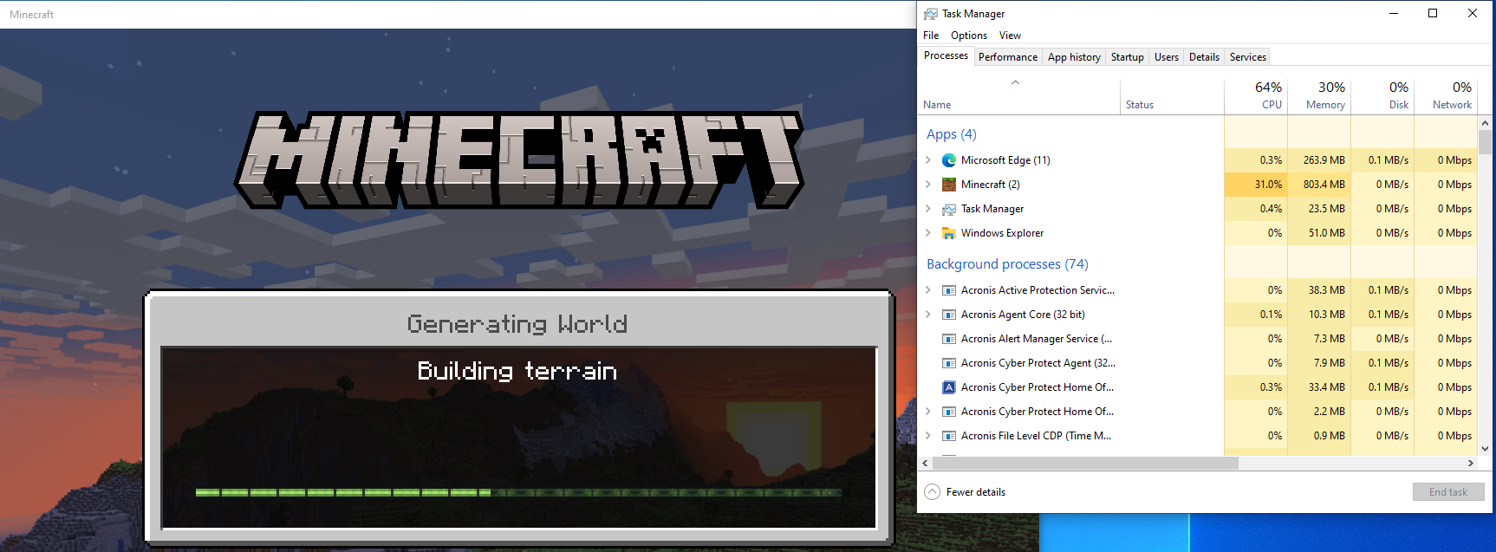
Task: Expand the Task Manager process entry
Action: click(928, 209)
